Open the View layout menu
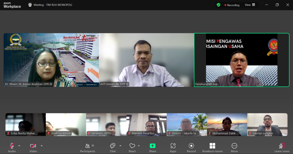 [250, 5]
